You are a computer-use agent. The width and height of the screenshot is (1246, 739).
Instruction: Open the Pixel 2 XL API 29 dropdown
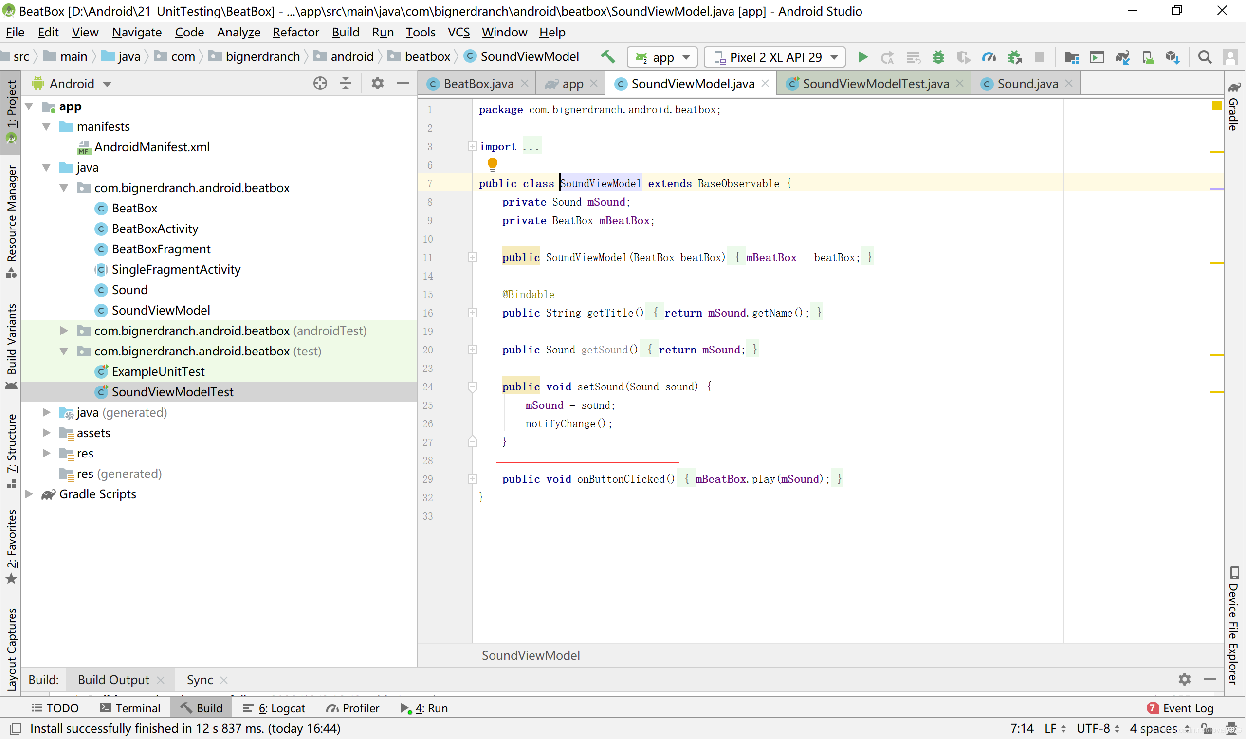(775, 57)
